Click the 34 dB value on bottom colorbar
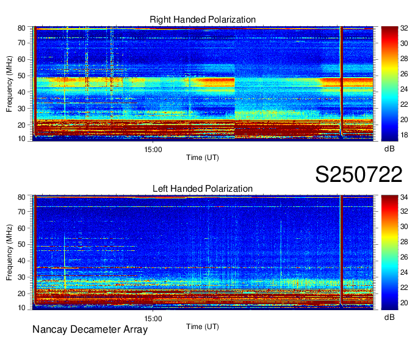This screenshot has height=337, width=415. tap(404, 197)
